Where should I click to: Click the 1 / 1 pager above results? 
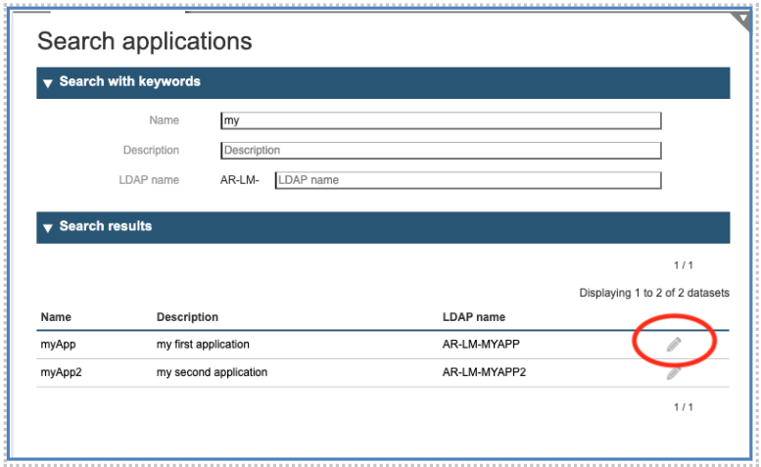click(684, 265)
